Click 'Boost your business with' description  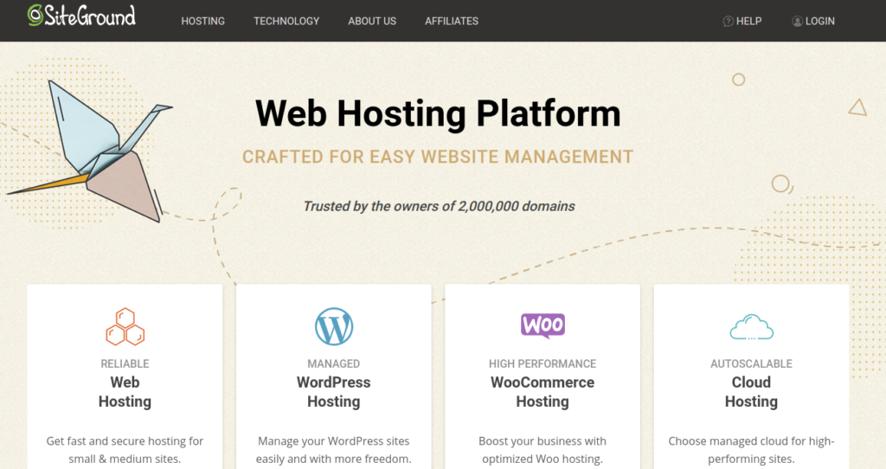pyautogui.click(x=543, y=450)
